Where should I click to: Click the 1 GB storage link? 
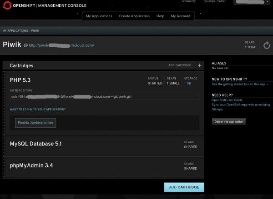click(x=187, y=83)
